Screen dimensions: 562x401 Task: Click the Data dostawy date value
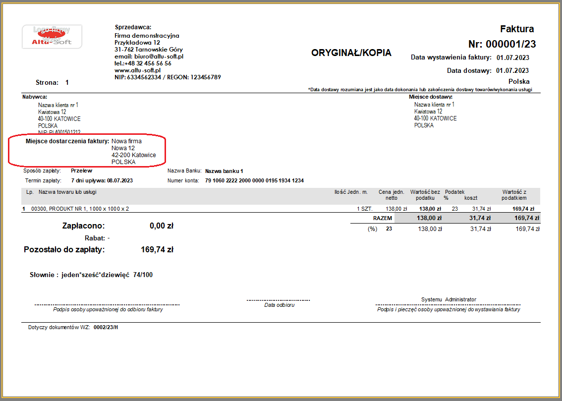[x=512, y=70]
